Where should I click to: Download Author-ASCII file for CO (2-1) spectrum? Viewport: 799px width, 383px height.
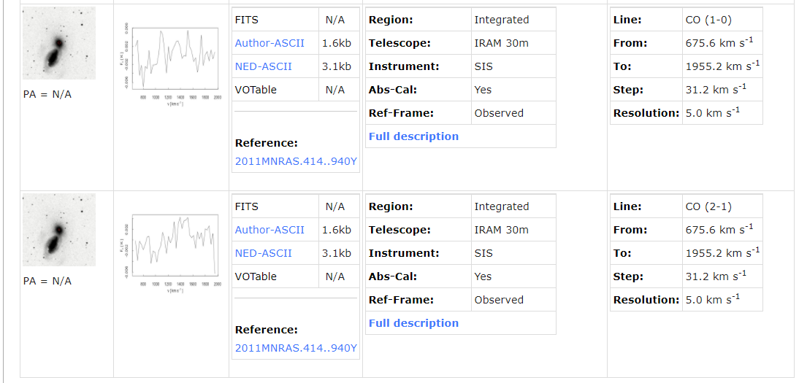269,230
